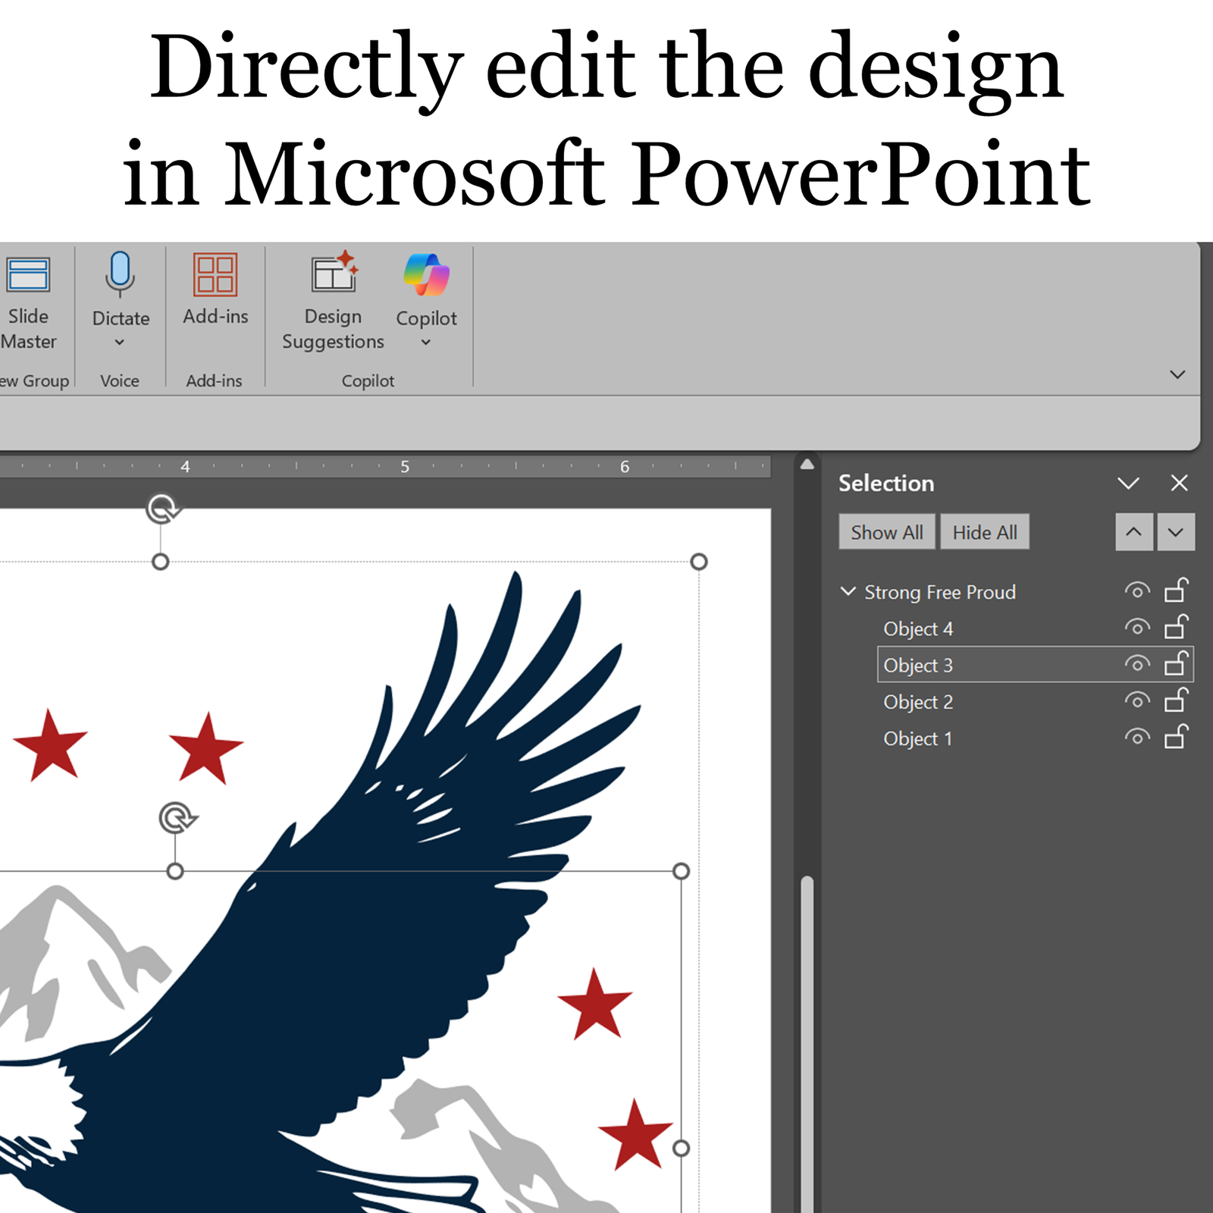Lock Object 1 in Selection pane

1177,737
